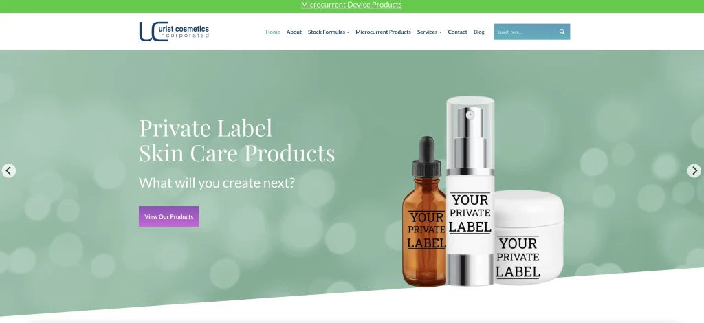Click the white cream jar image
Image resolution: width=704 pixels, height=323 pixels.
point(529,237)
